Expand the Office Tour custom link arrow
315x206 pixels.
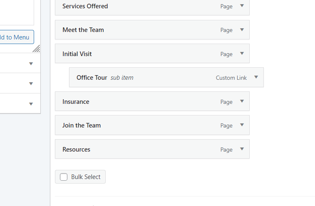[x=256, y=77]
